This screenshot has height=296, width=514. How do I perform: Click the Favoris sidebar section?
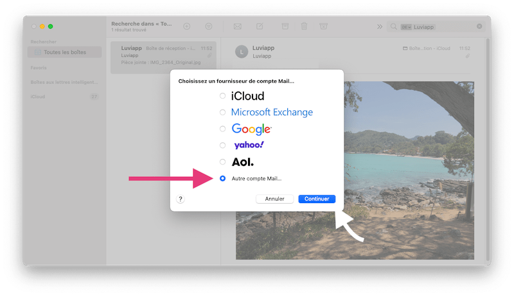[39, 68]
